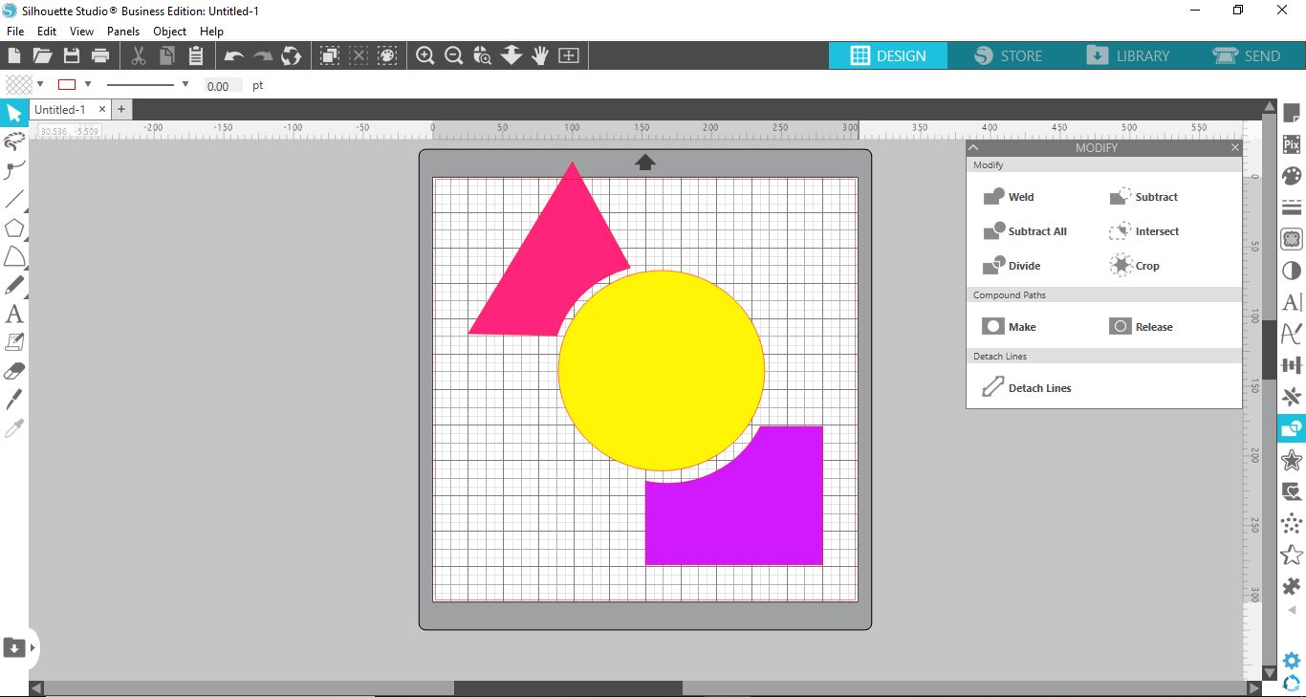Collapse the Modify panel header chevron
This screenshot has height=697, width=1306.
tap(973, 147)
